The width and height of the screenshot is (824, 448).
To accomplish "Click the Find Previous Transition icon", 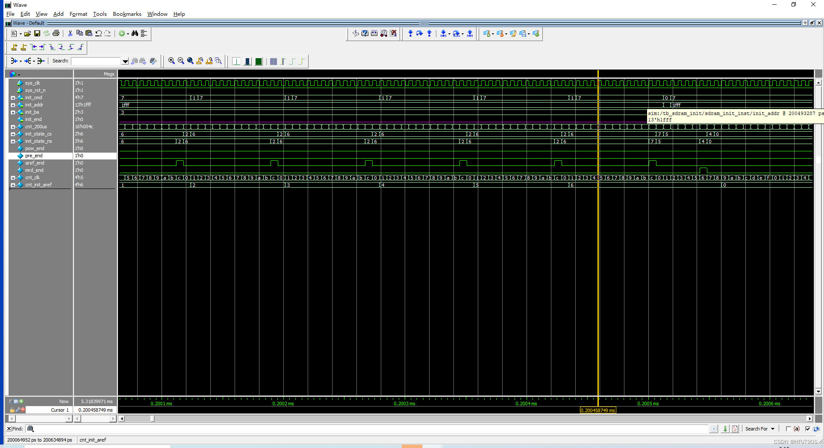I will [x=33, y=47].
